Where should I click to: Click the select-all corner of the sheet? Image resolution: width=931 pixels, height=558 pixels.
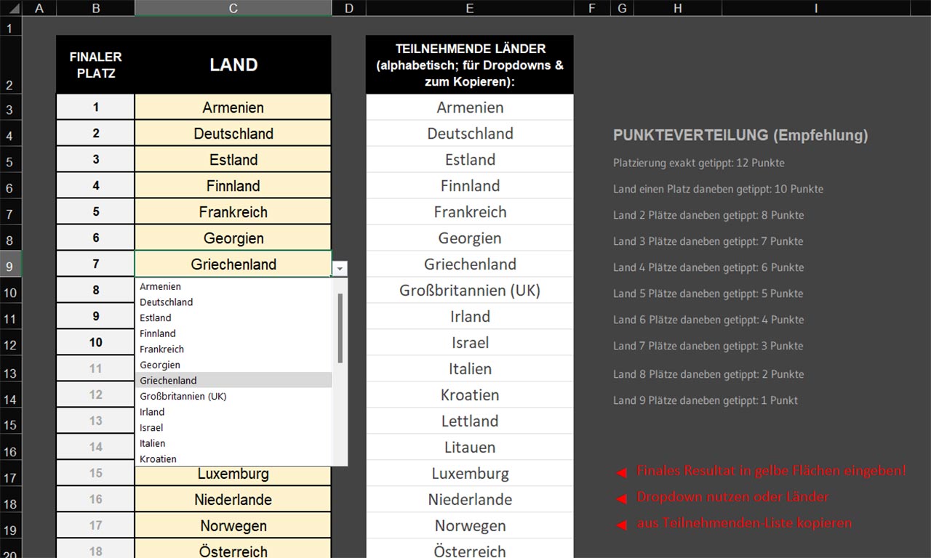tap(11, 8)
